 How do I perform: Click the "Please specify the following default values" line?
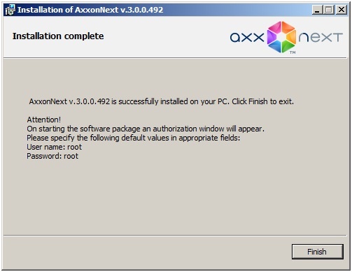click(134, 138)
